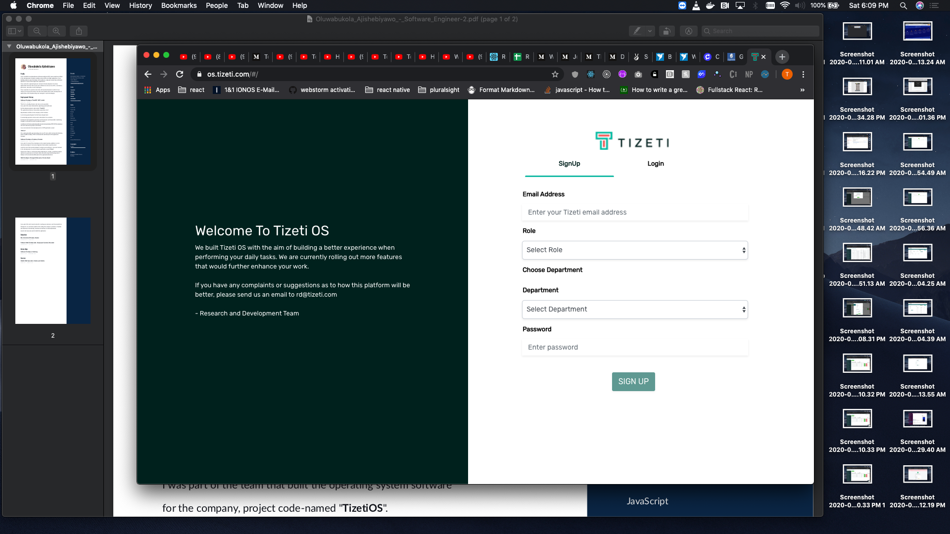Click the camera screenshot extension icon
Image resolution: width=950 pixels, height=534 pixels.
click(638, 74)
